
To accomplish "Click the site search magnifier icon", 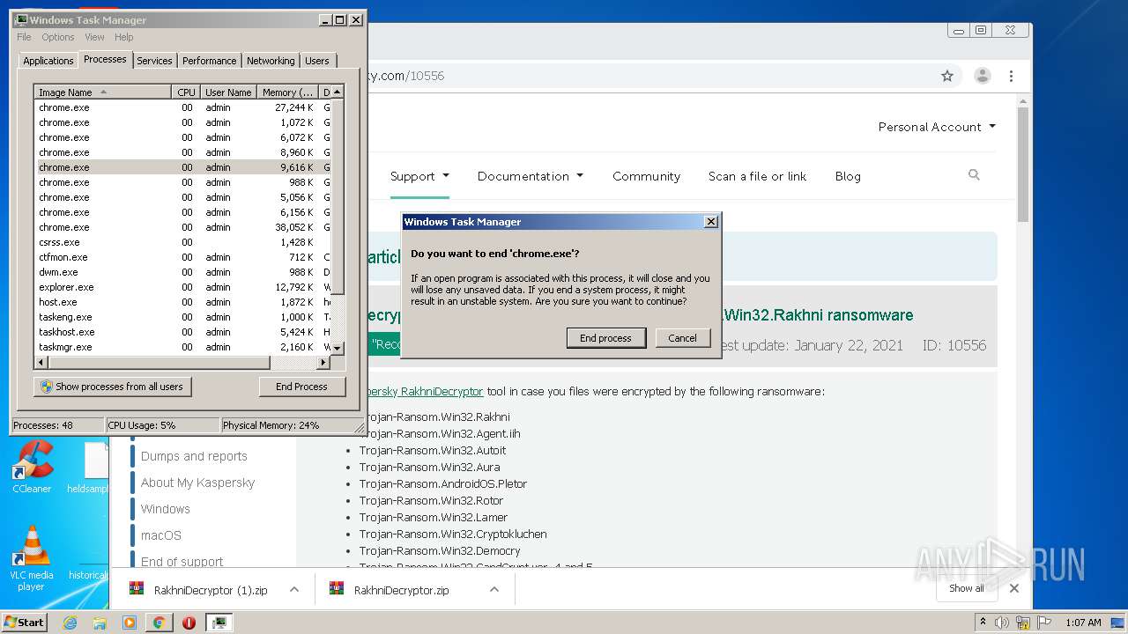I will pos(974,175).
